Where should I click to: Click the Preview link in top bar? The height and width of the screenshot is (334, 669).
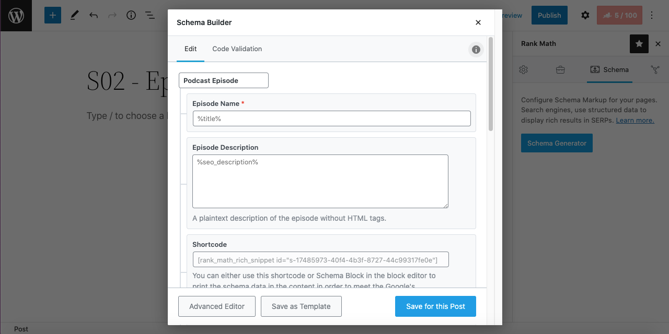point(512,15)
